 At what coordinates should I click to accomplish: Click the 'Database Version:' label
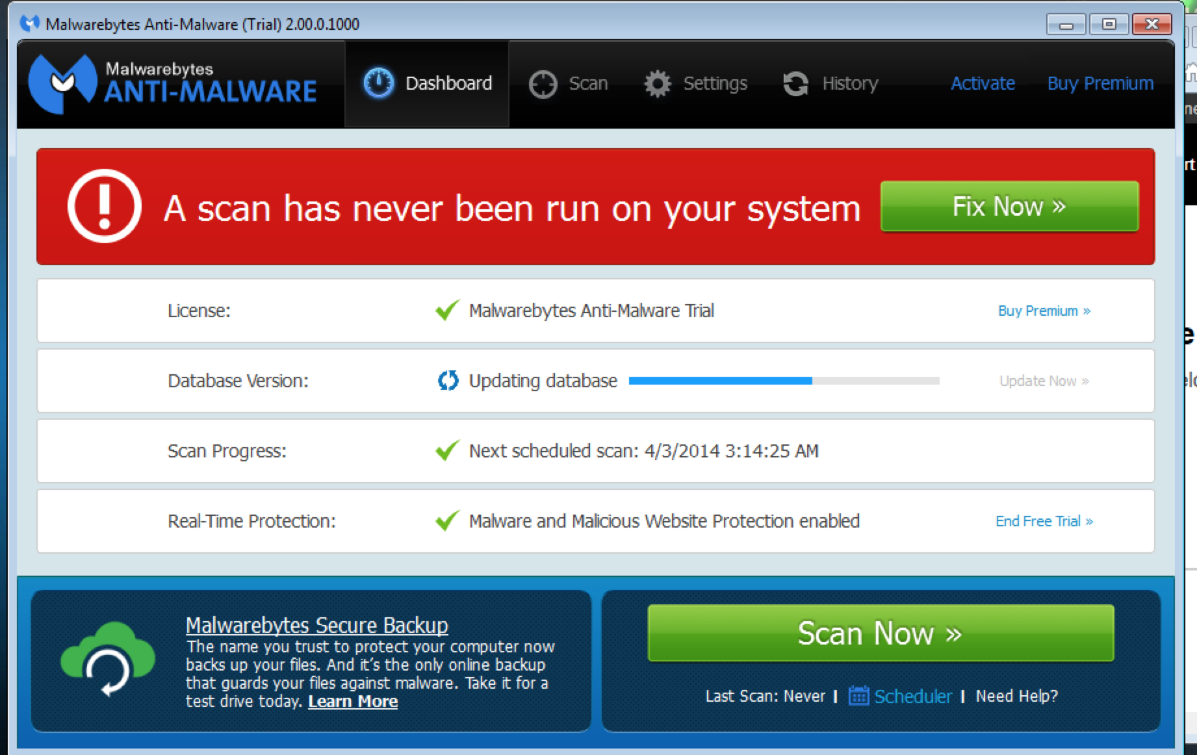click(x=238, y=381)
